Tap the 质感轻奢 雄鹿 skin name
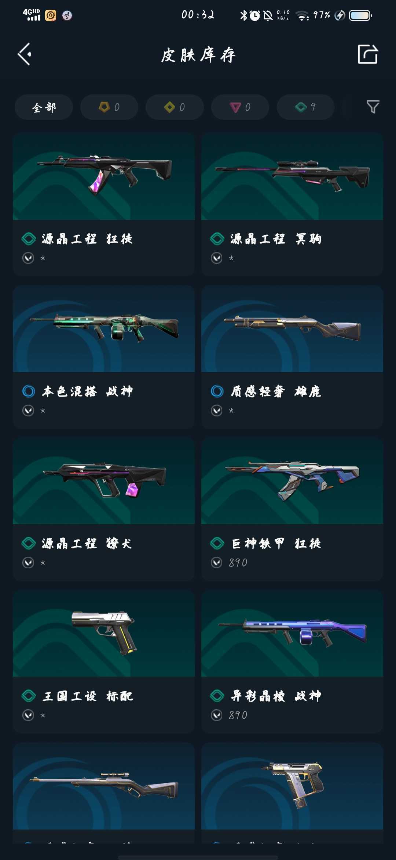The height and width of the screenshot is (860, 396). 276,391
